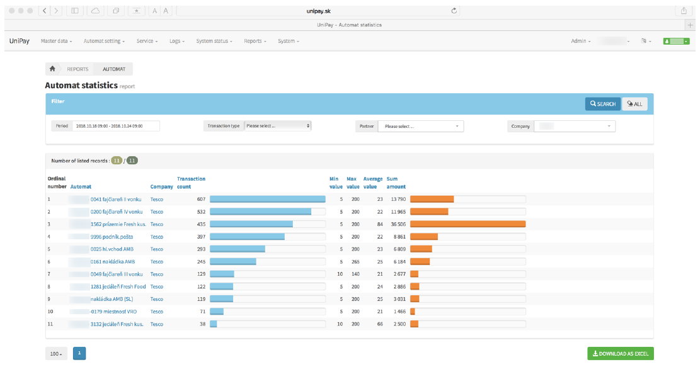The height and width of the screenshot is (374, 700).
Task: Open the Automat setting menu
Action: [104, 41]
